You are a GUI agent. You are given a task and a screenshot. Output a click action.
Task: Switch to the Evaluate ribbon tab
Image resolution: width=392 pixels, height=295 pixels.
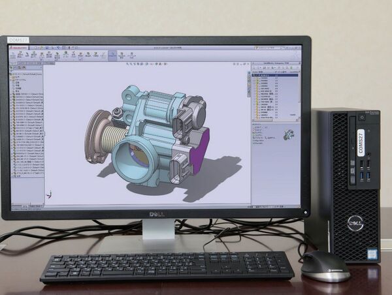[38, 63]
